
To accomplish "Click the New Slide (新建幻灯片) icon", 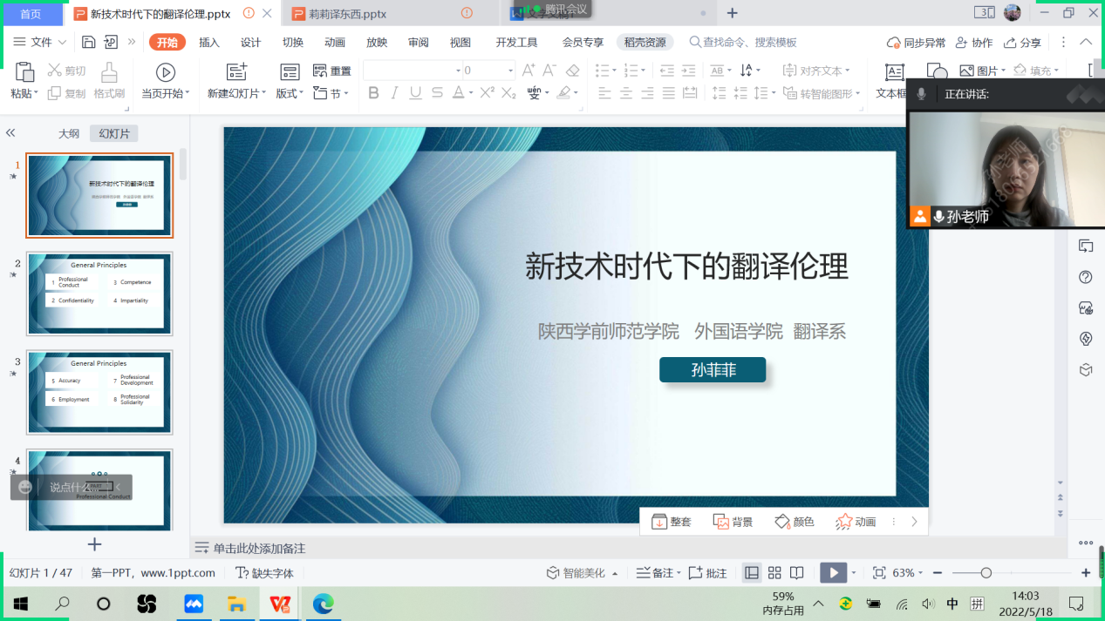I will click(x=236, y=72).
